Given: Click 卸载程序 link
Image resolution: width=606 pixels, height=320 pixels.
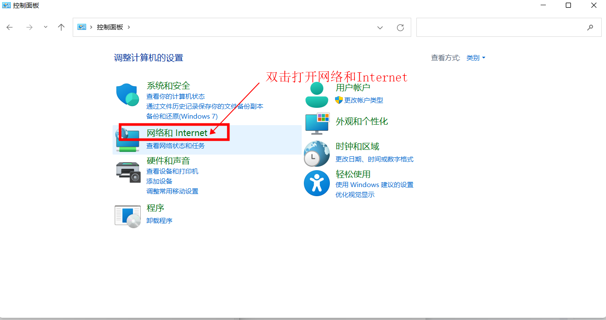Looking at the screenshot, I should (159, 221).
